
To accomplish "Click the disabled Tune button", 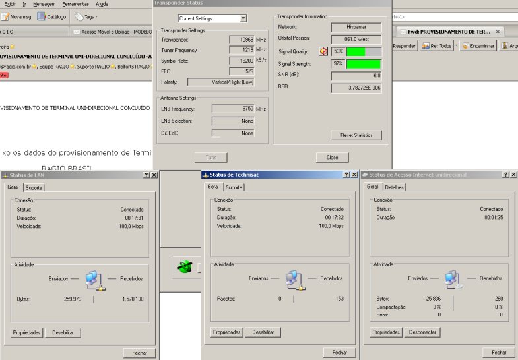I will (210, 158).
